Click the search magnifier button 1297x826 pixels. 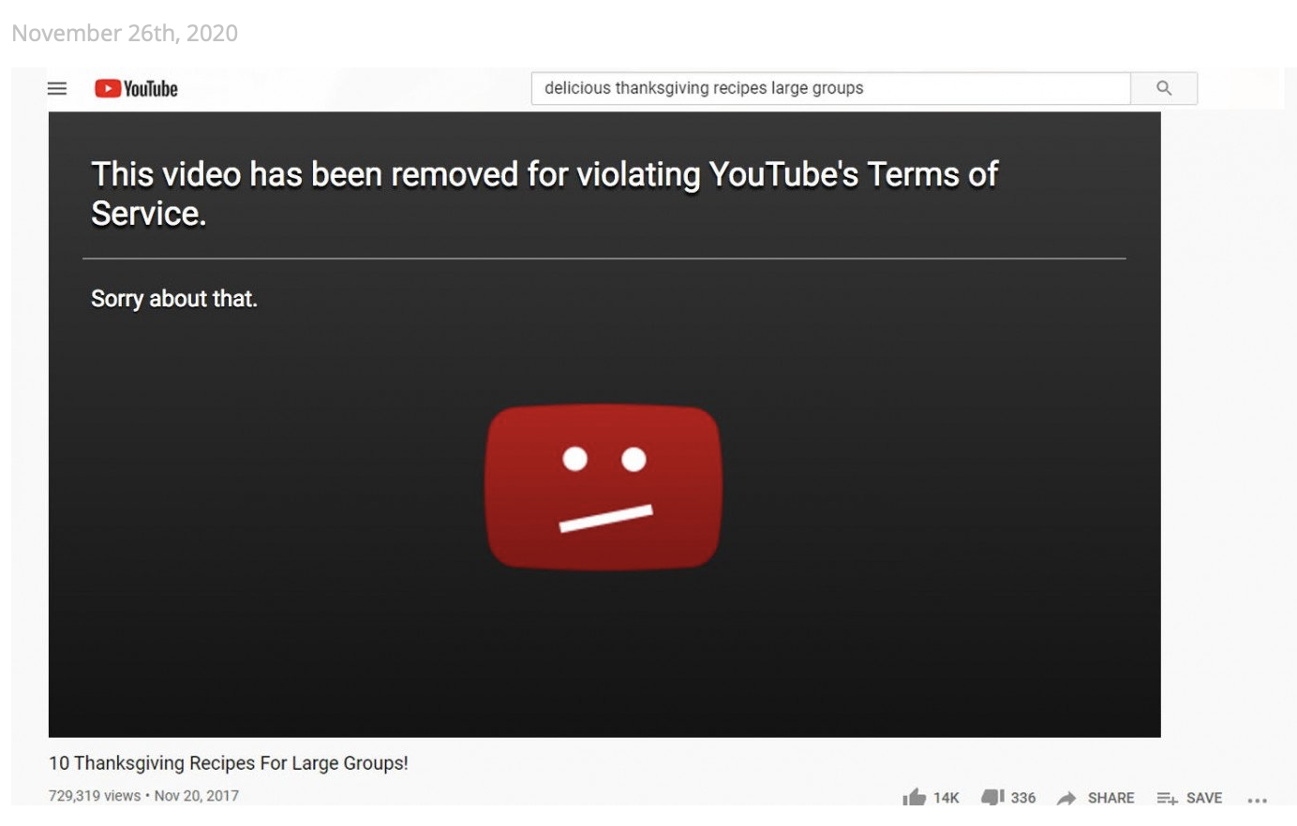click(1164, 88)
